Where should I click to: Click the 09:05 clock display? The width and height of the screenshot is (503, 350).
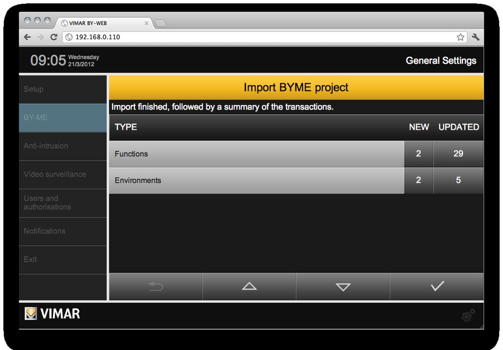click(x=48, y=60)
